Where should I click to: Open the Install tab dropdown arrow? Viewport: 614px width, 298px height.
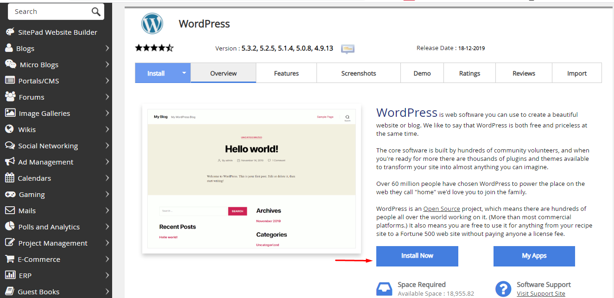184,73
